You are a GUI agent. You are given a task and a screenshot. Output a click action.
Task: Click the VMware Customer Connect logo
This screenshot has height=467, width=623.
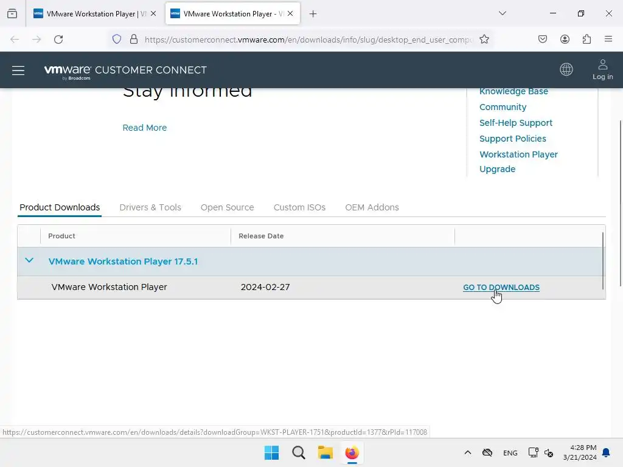tap(125, 71)
